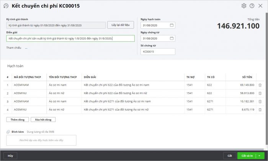Click the Tham chiếu ellipsis button
Image resolution: width=268 pixels, height=161 pixels.
point(26,48)
